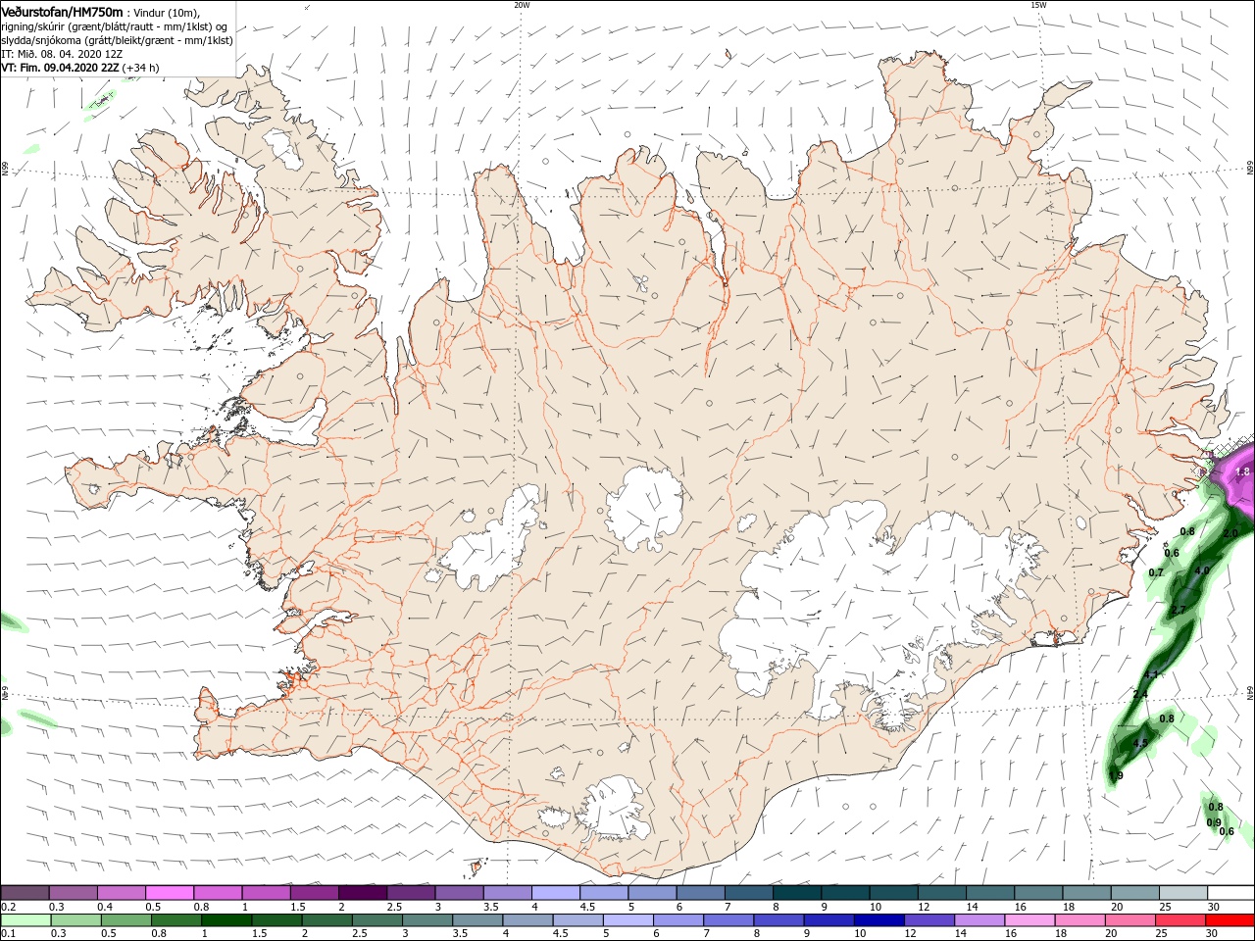Click the round white Hofsjökull glacier in central Iceland
This screenshot has width=1255, height=941.
click(x=644, y=509)
